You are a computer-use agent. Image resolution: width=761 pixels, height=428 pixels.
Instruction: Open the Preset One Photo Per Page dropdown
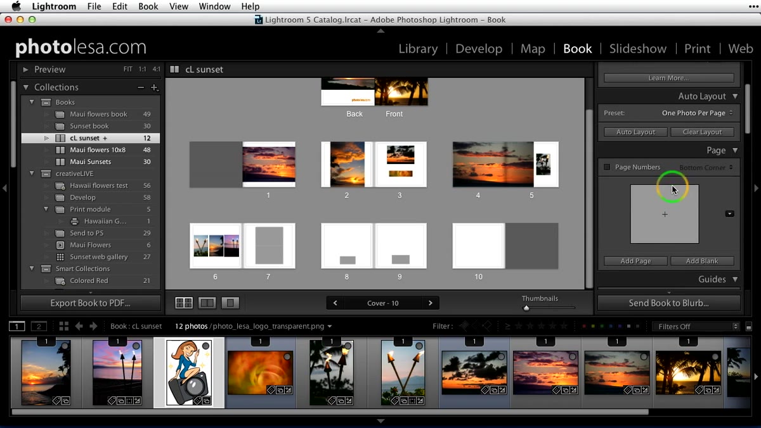pos(697,113)
